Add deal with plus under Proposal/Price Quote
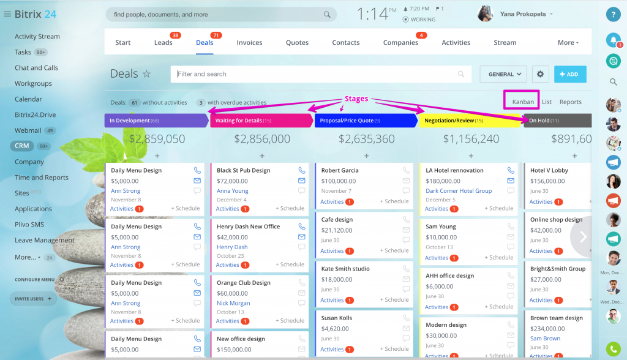Image resolution: width=627 pixels, height=360 pixels. tap(366, 156)
